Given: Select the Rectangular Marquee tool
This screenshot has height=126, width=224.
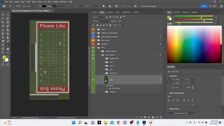Looking at the screenshot, I should (x=8, y=15).
